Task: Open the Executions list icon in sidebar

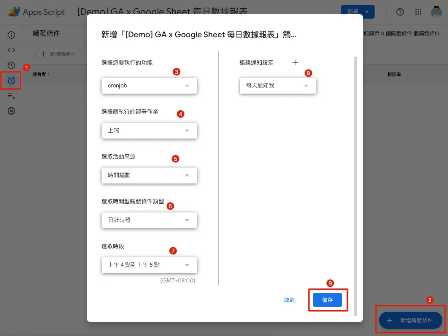Action: pyautogui.click(x=11, y=96)
